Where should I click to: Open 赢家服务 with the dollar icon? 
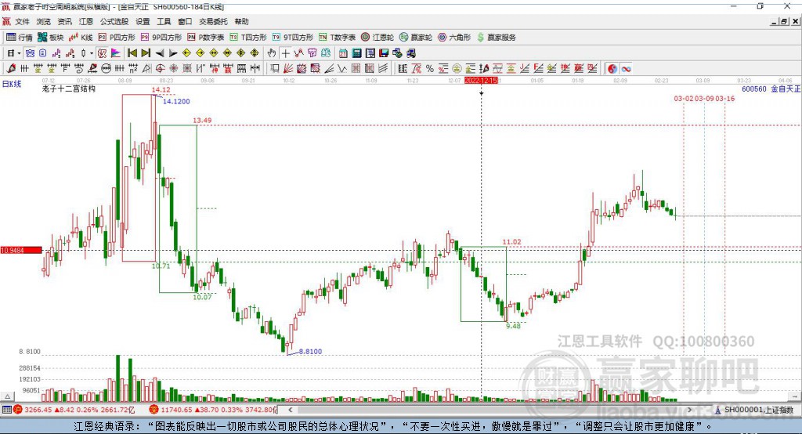(496, 38)
